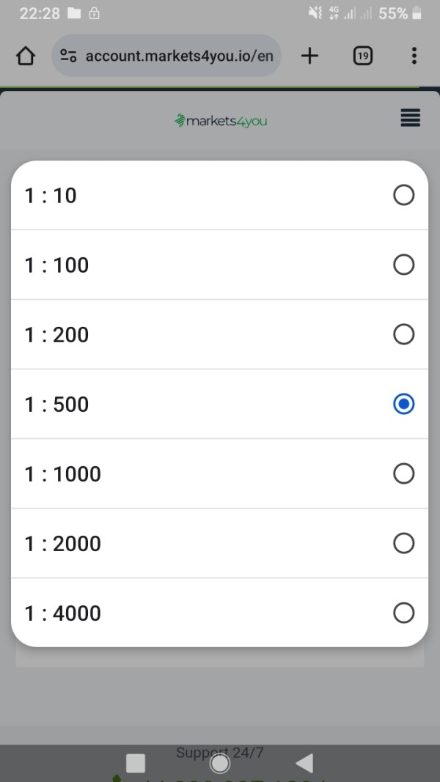Tap the browser home icon
The width and height of the screenshot is (440, 782).
point(26,56)
